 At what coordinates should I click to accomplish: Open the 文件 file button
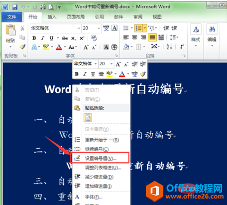coord(12,17)
